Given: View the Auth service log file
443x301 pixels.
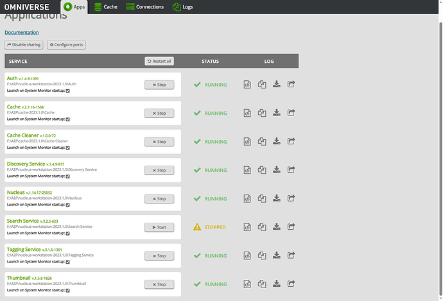Looking at the screenshot, I should point(247,85).
